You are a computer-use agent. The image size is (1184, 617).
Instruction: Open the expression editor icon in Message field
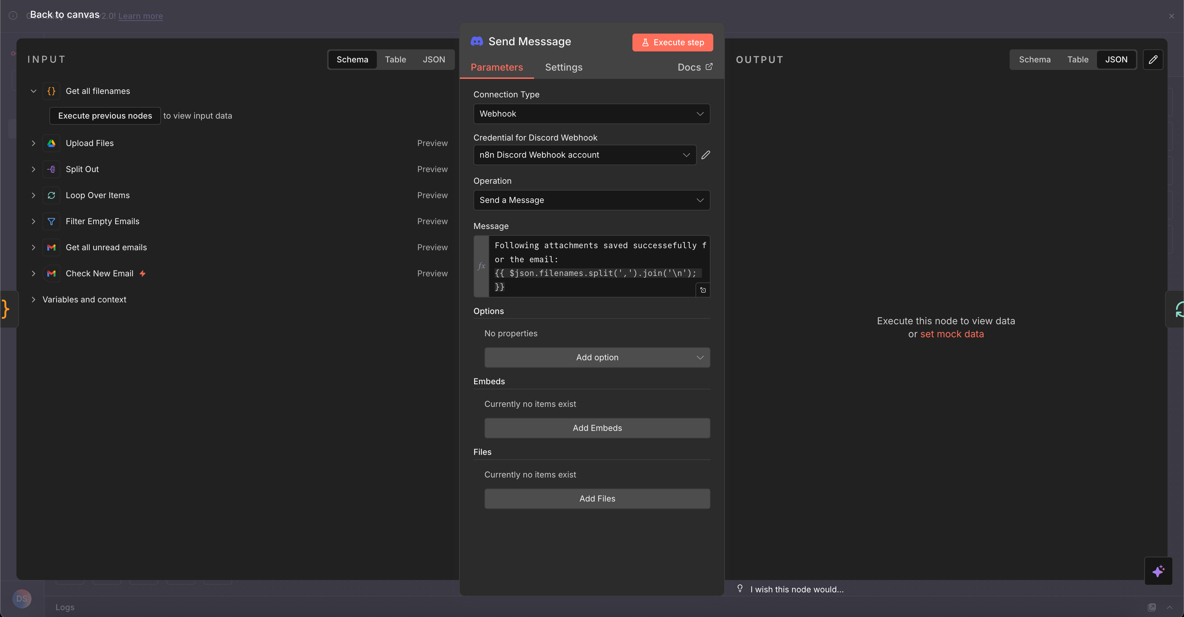click(703, 290)
